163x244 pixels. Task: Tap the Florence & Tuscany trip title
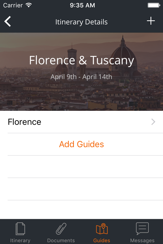click(x=81, y=60)
